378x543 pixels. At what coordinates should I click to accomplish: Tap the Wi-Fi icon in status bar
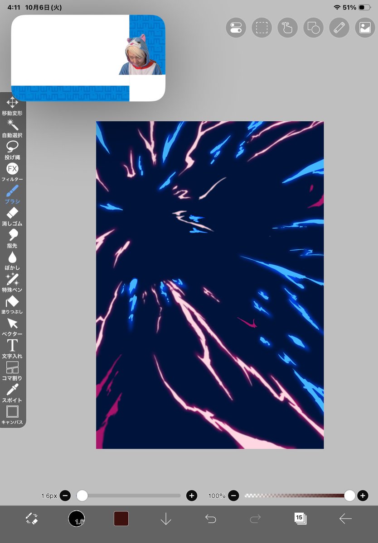[337, 8]
